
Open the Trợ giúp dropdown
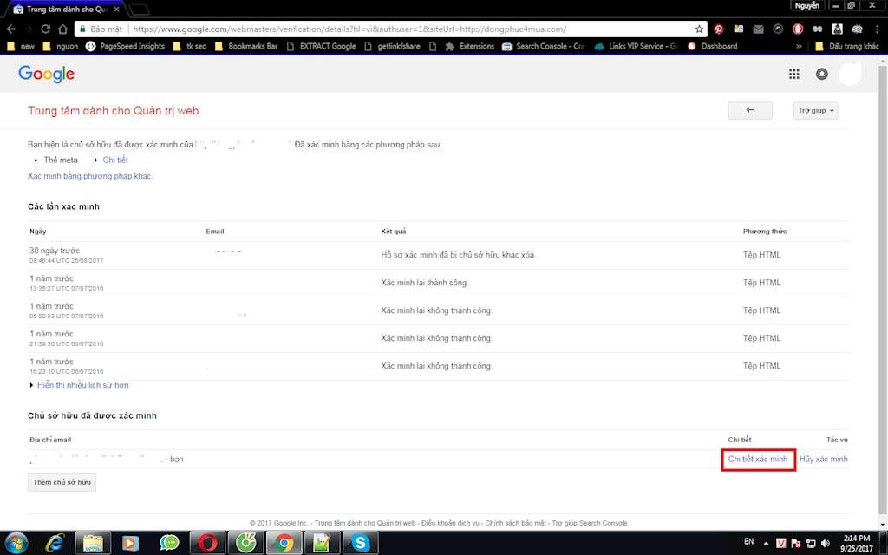coord(815,110)
